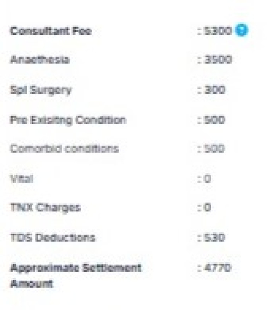Click the word Amount under Approximate Settlement
273x310 pixels.
point(32,284)
